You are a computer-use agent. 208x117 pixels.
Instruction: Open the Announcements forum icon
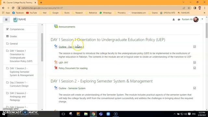[x=56, y=26]
